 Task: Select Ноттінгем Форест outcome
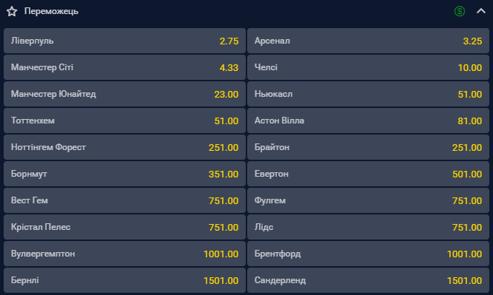point(124,147)
